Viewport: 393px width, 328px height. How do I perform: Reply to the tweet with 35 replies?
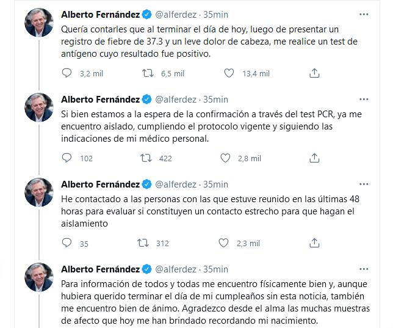67,243
